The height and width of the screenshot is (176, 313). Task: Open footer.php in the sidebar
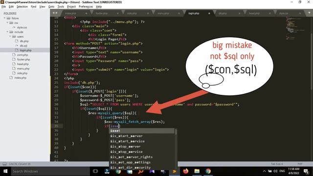pos(23,60)
